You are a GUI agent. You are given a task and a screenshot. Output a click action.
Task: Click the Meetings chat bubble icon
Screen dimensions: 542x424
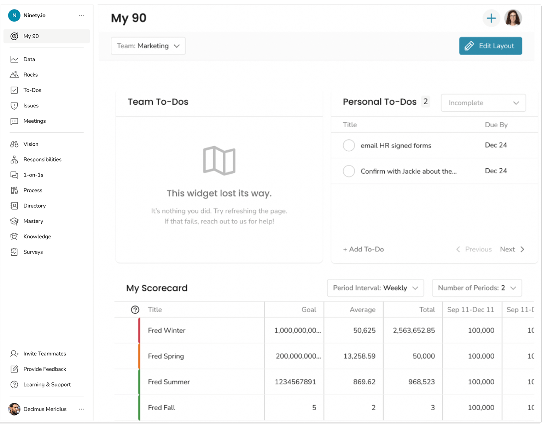click(x=14, y=121)
